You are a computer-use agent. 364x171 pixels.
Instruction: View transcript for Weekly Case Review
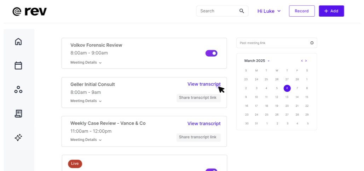(x=204, y=124)
